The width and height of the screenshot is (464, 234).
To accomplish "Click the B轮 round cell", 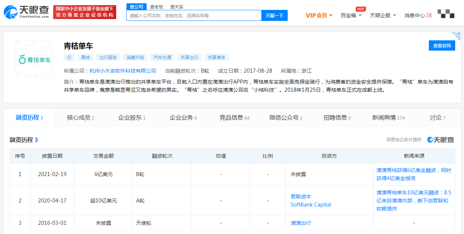I will [x=162, y=174].
